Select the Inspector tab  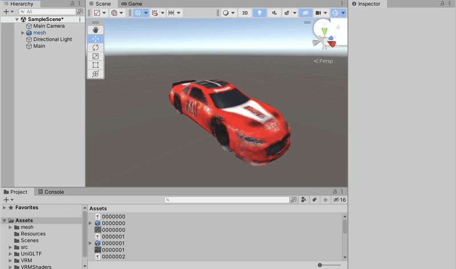tap(366, 4)
